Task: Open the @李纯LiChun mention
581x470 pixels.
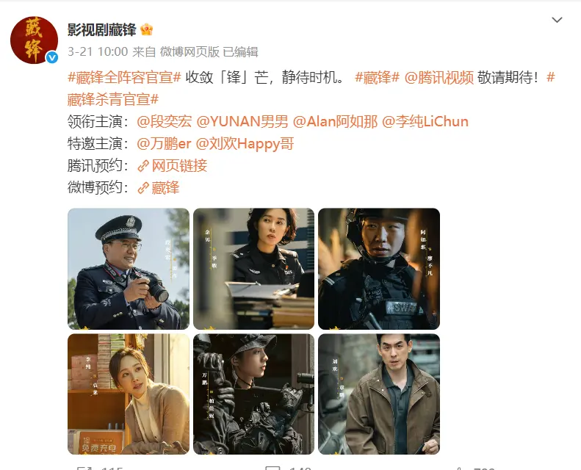Action: tap(425, 121)
